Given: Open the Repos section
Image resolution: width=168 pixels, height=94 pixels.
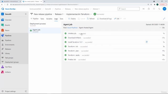Looking at the screenshot, I should (7, 30).
